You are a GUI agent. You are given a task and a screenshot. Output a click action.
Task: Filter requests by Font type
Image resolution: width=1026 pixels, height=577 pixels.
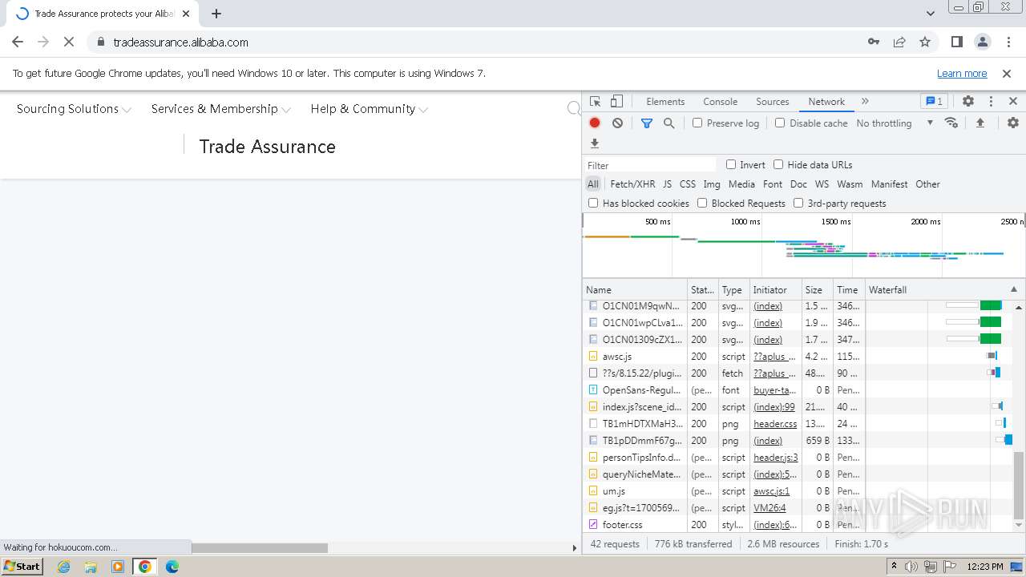pos(773,184)
